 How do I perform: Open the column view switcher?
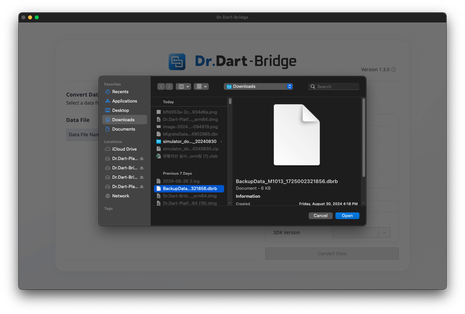[x=183, y=87]
